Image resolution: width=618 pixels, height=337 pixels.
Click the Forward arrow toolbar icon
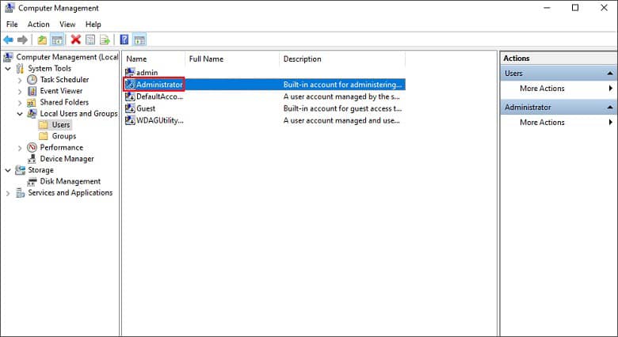point(22,40)
